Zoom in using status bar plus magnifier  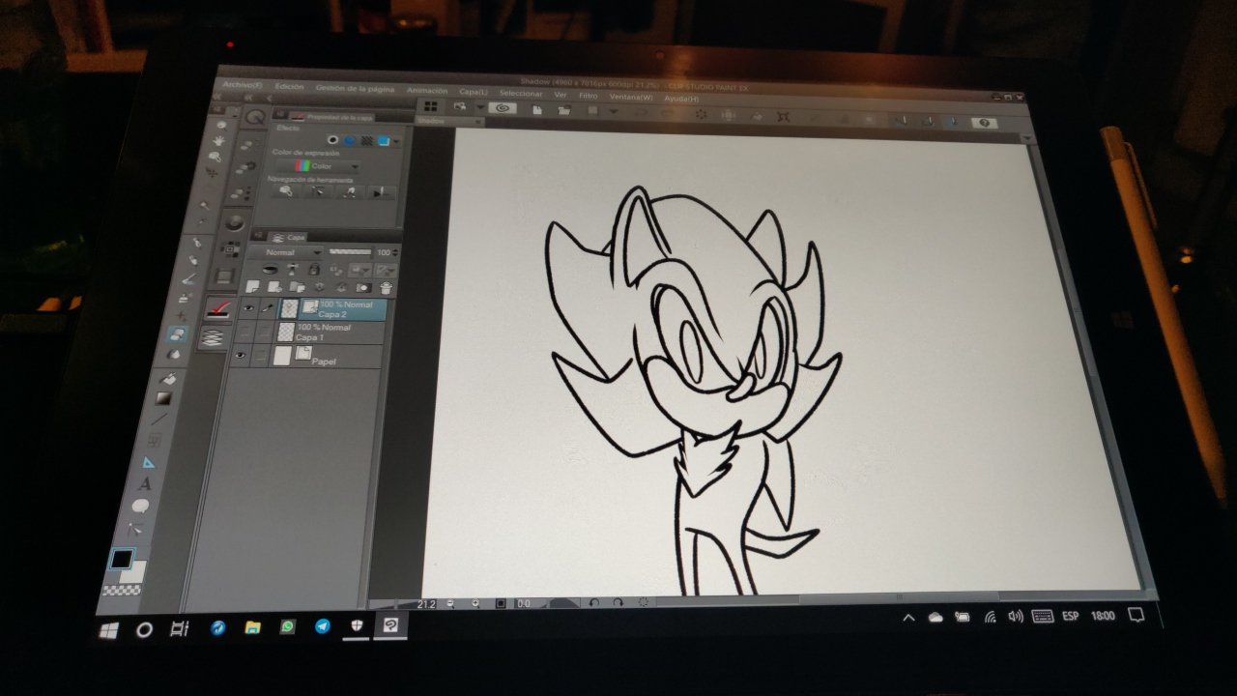click(475, 603)
